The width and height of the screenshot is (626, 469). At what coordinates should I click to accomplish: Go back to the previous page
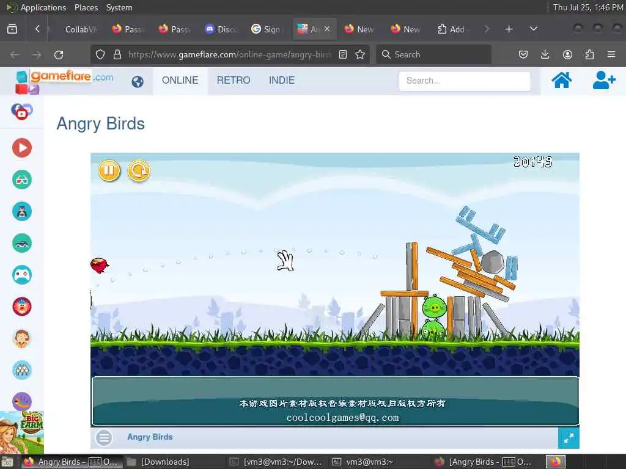[15, 54]
